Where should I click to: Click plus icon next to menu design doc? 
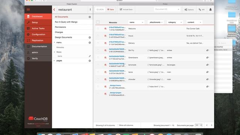click(90, 42)
